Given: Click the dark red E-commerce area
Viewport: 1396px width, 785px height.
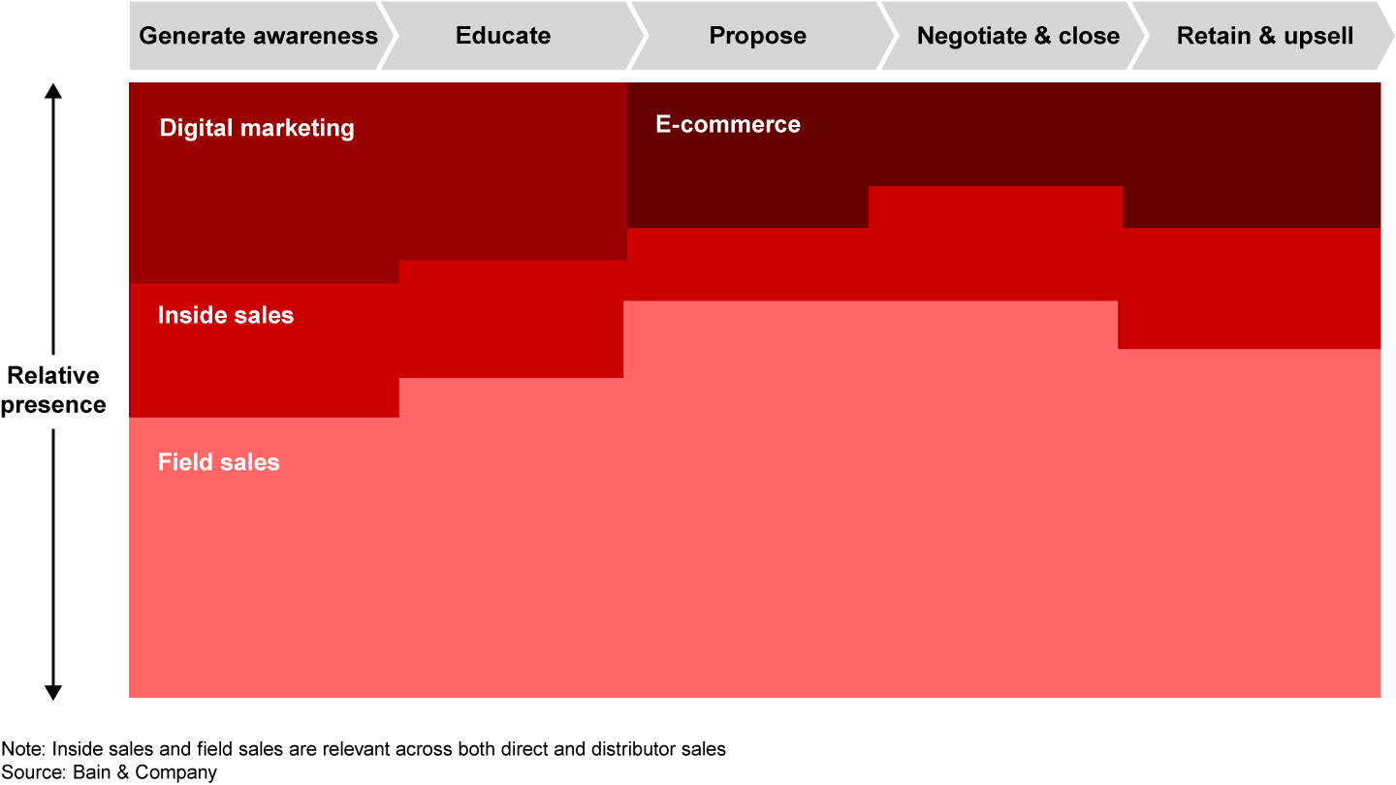Looking at the screenshot, I should pyautogui.click(x=872, y=136).
